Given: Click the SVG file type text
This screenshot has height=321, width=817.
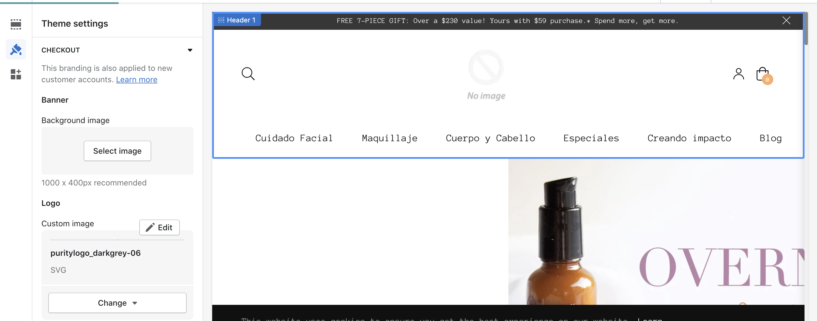Looking at the screenshot, I should pos(58,270).
